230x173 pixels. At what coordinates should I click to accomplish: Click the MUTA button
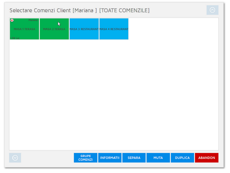[158, 158]
